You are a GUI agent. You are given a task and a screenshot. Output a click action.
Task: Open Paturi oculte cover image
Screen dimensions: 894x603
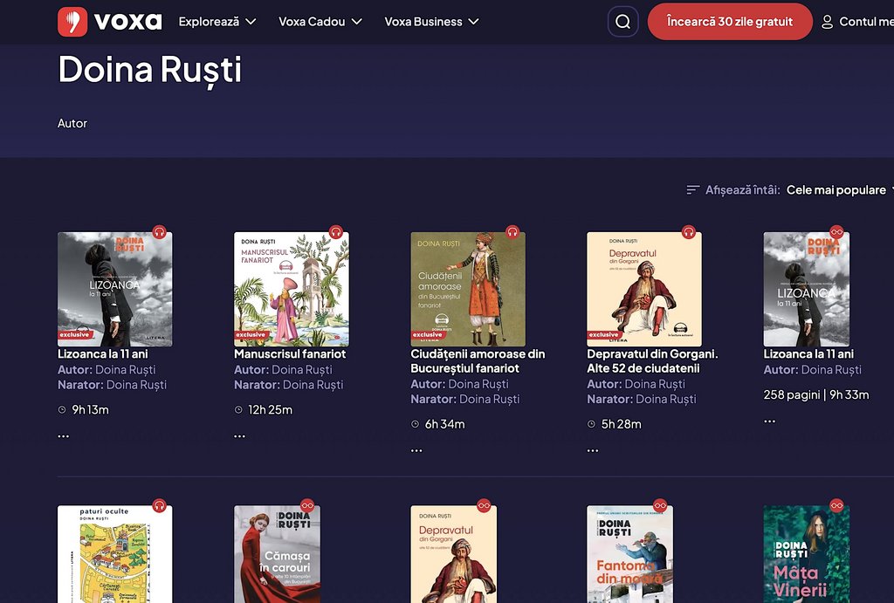pyautogui.click(x=114, y=554)
